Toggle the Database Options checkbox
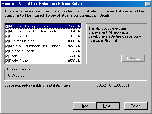The height and width of the screenshot is (114, 152). click(x=7, y=51)
